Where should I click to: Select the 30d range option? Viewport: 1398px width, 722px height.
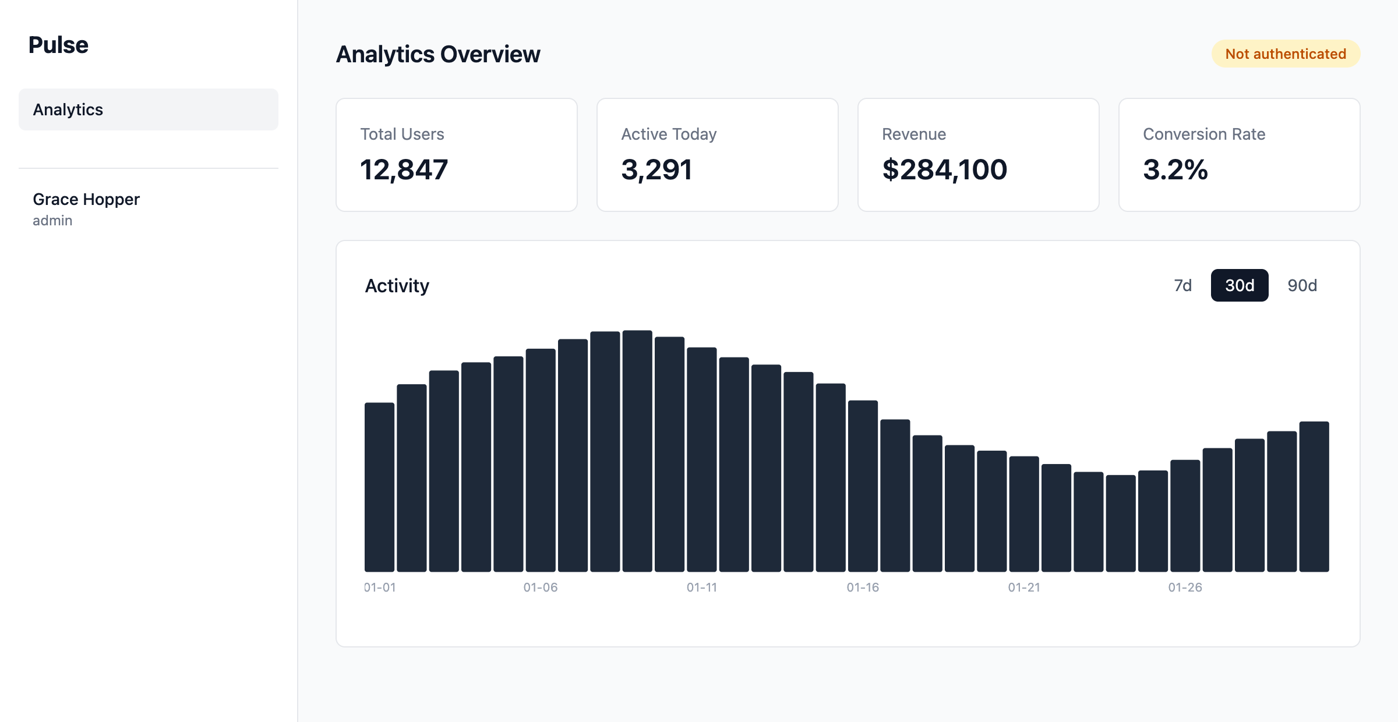pyautogui.click(x=1239, y=285)
